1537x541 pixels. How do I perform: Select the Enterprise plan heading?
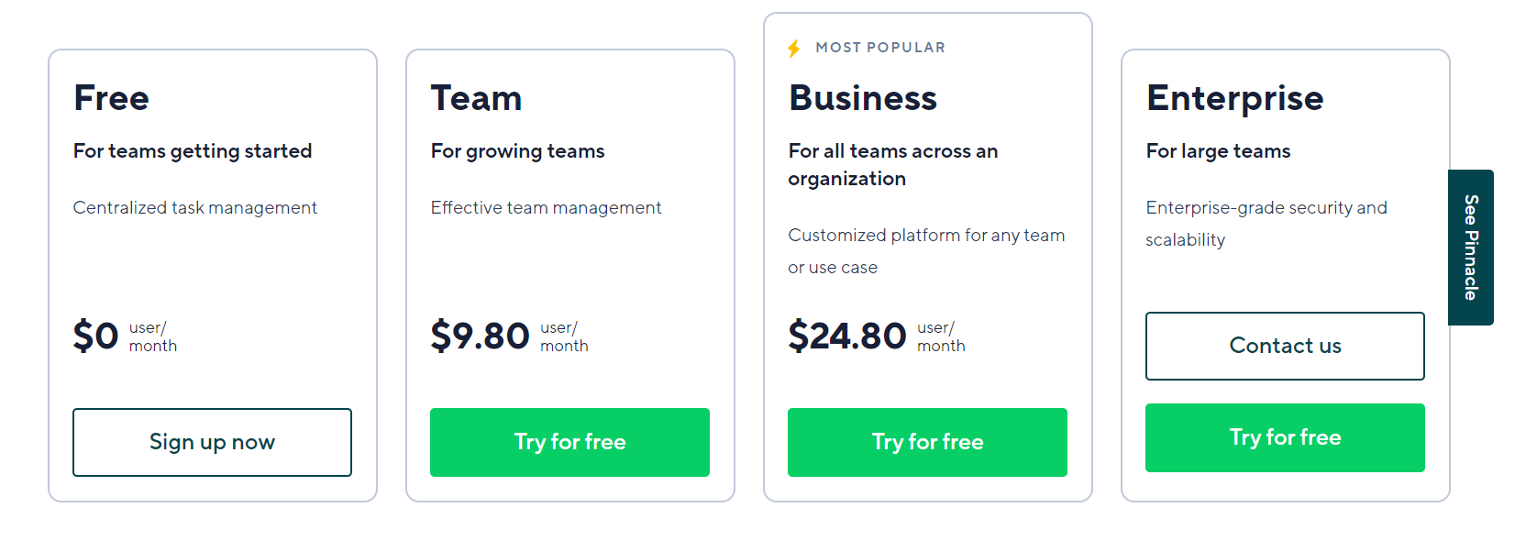[x=1234, y=99]
